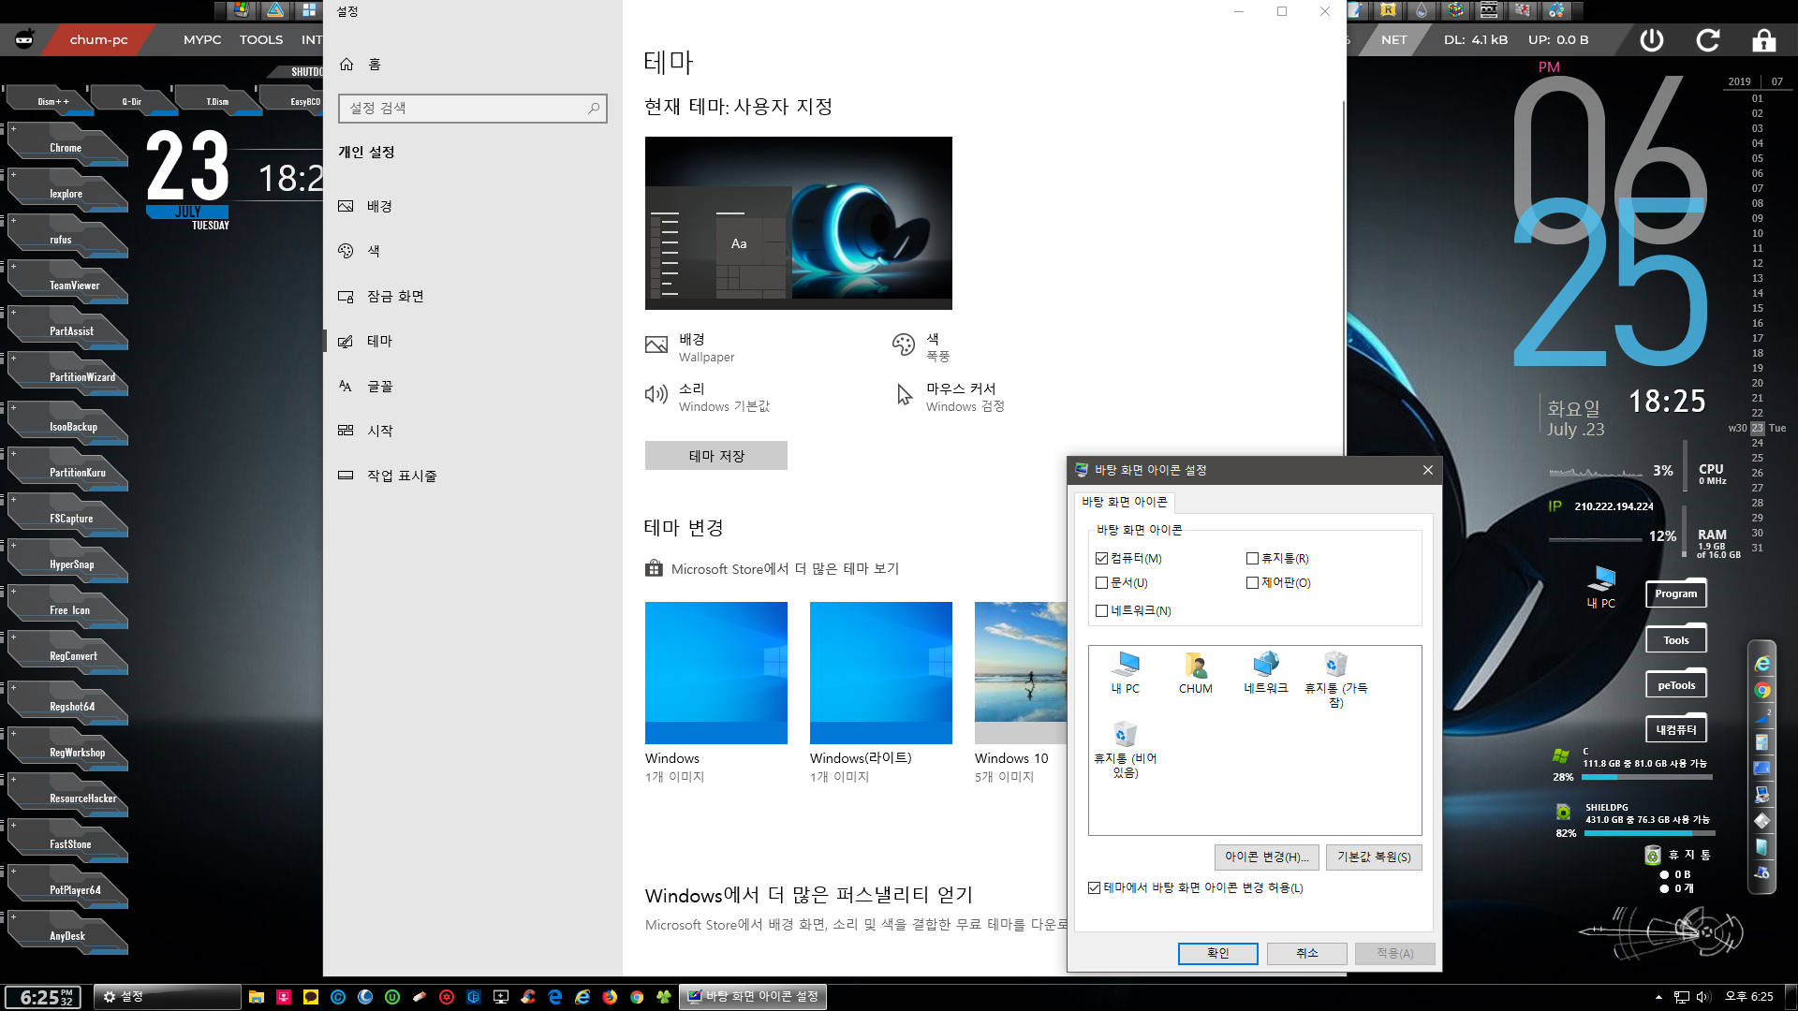Check the 휴지통(R) checkbox
1798x1011 pixels.
tap(1252, 559)
